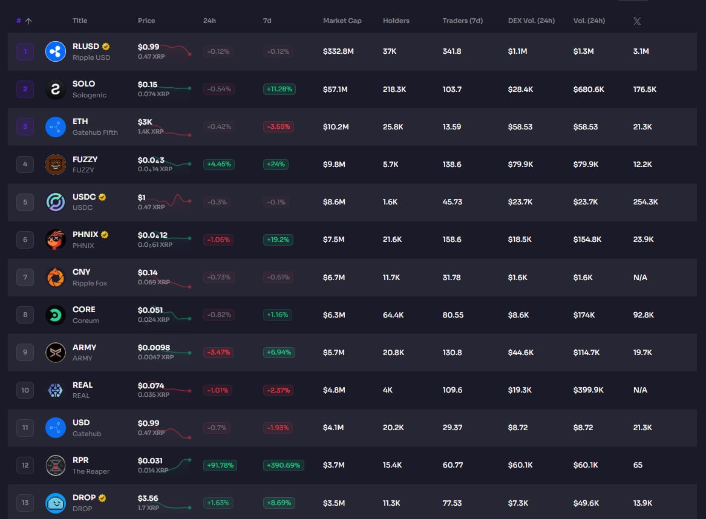Click the 64.4K holders value for CORE
Screen dimensions: 706x519
tap(393, 315)
